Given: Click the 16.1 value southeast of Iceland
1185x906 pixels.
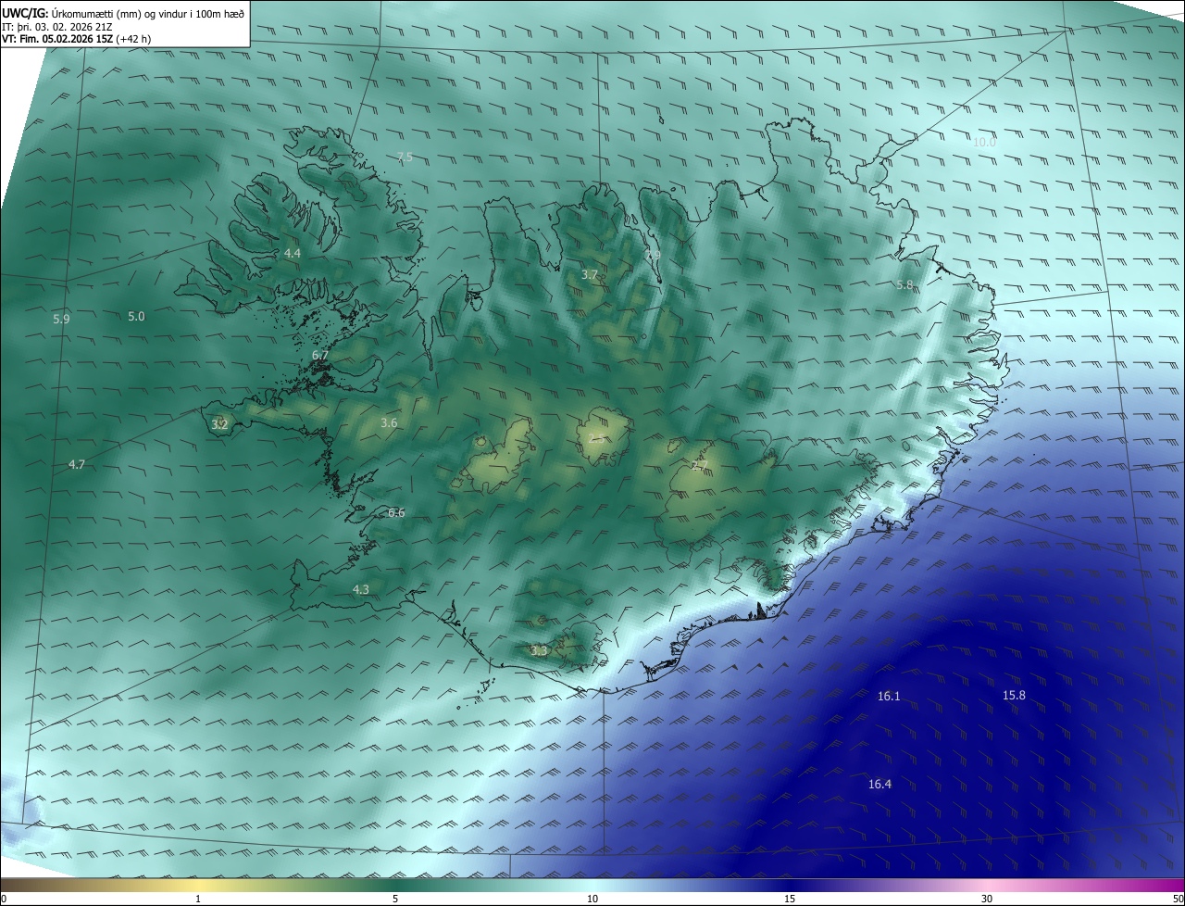Looking at the screenshot, I should click(x=888, y=696).
